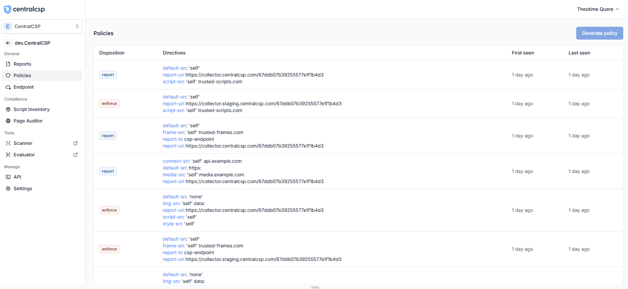Open the Theotime Quere user menu
Image resolution: width=628 pixels, height=289 pixels.
coord(598,9)
